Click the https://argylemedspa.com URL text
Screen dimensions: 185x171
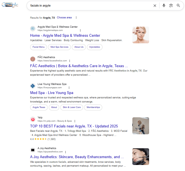[50, 30]
